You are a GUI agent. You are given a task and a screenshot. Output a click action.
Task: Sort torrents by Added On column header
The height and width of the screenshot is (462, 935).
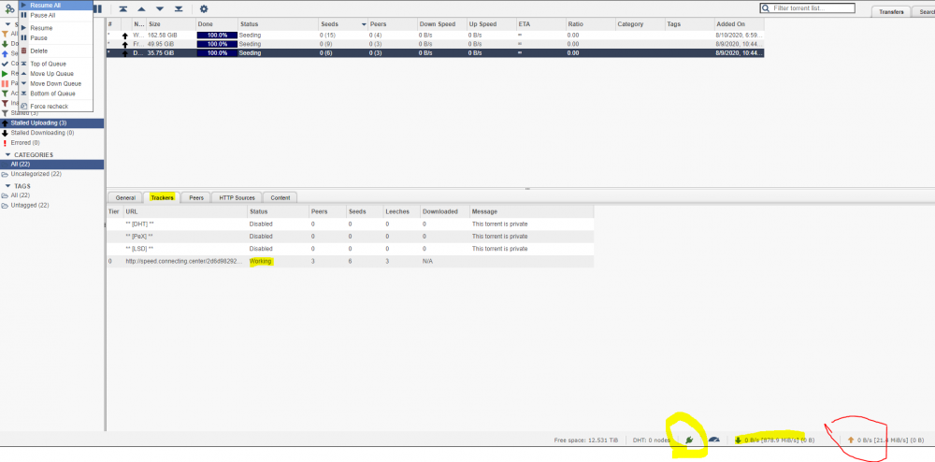(740, 24)
